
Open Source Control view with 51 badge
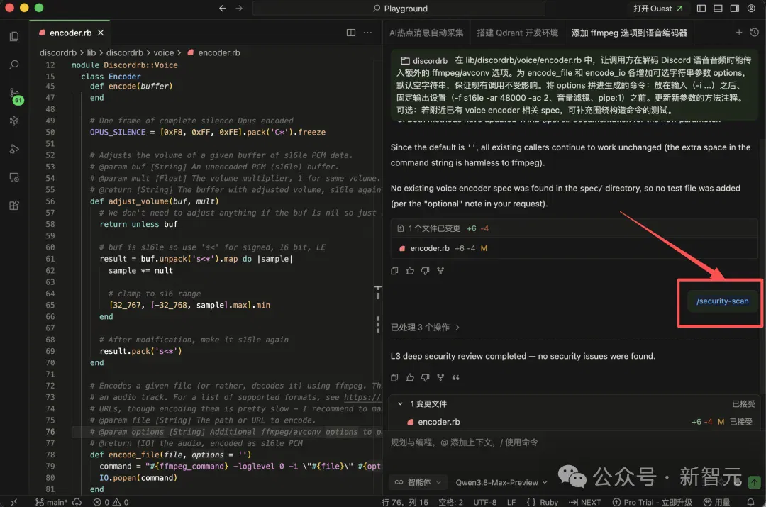coord(15,96)
